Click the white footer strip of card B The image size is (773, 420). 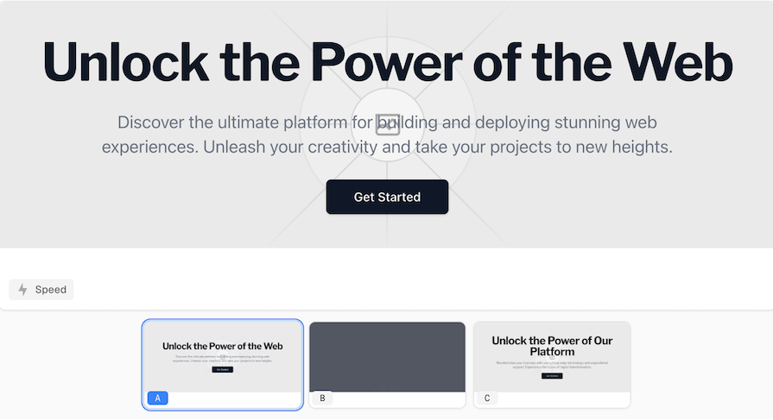tap(397, 398)
